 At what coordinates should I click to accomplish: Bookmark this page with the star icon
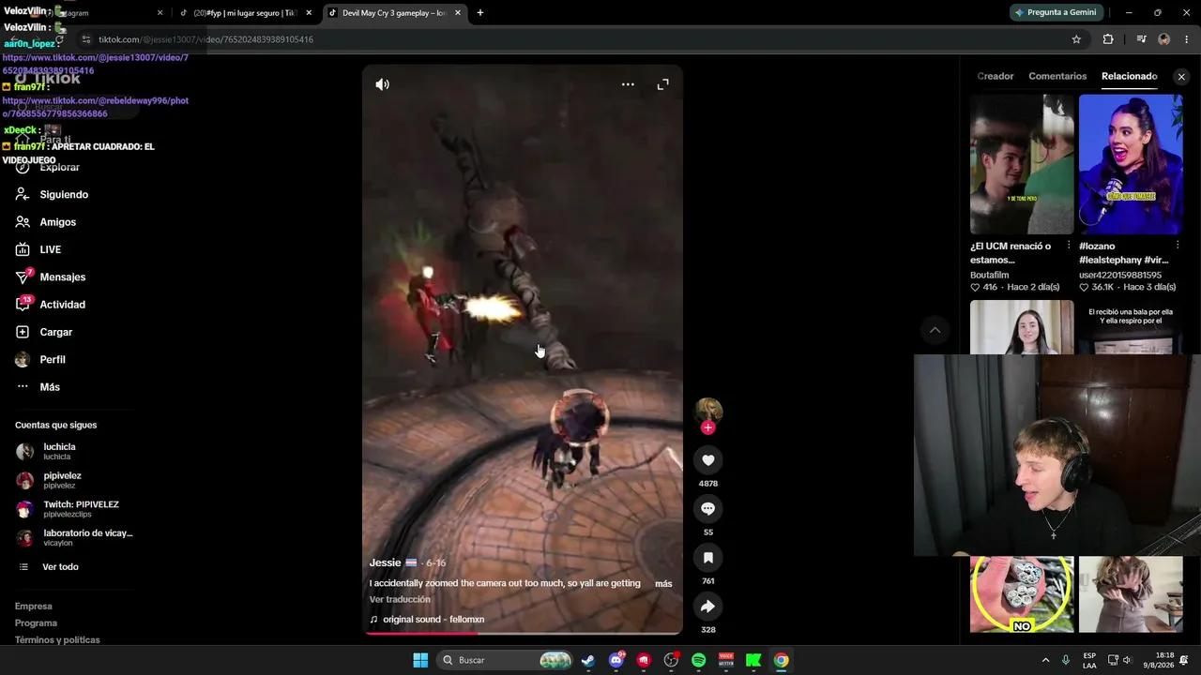(x=1076, y=39)
